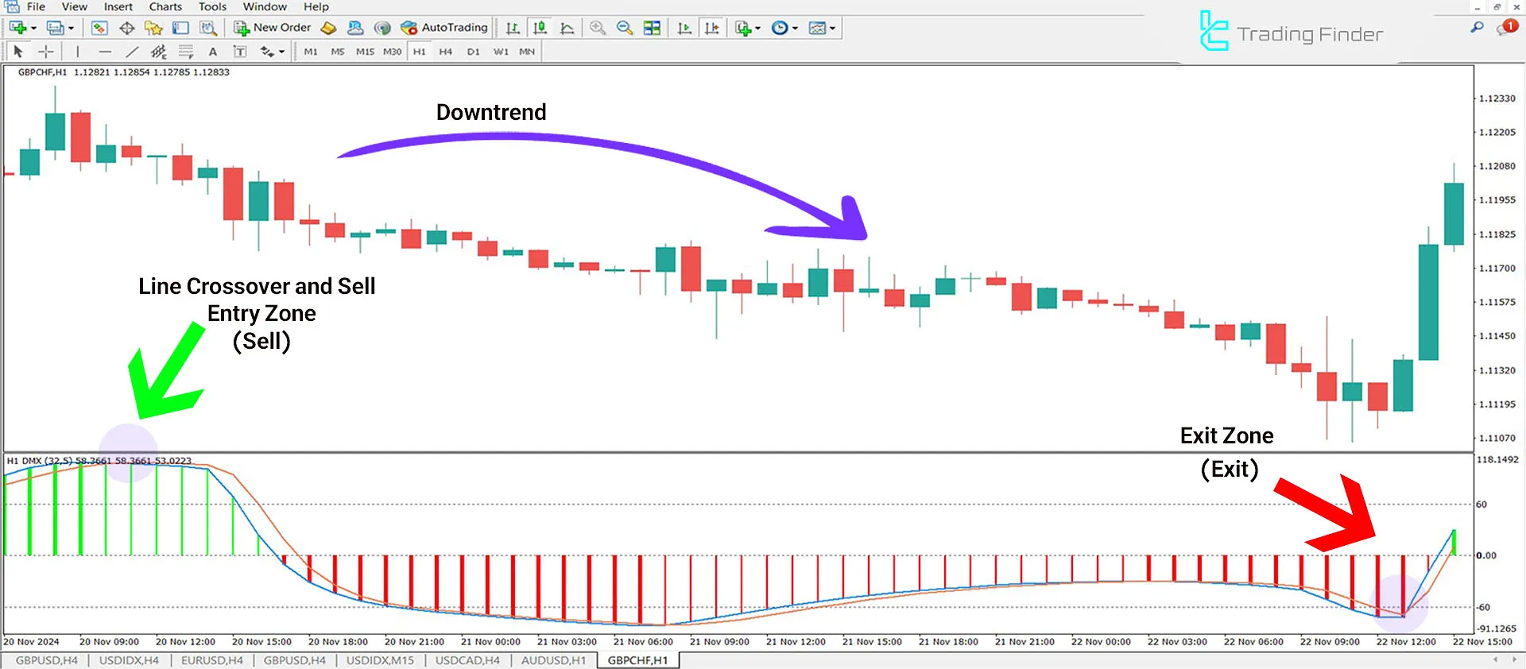
Task: Zoom in on the chart
Action: click(598, 28)
